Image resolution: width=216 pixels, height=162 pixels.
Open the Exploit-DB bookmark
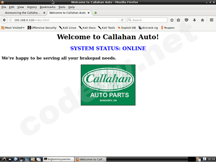[x=127, y=28]
